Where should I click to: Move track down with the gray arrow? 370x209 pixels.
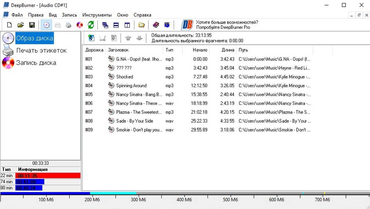[139, 38]
